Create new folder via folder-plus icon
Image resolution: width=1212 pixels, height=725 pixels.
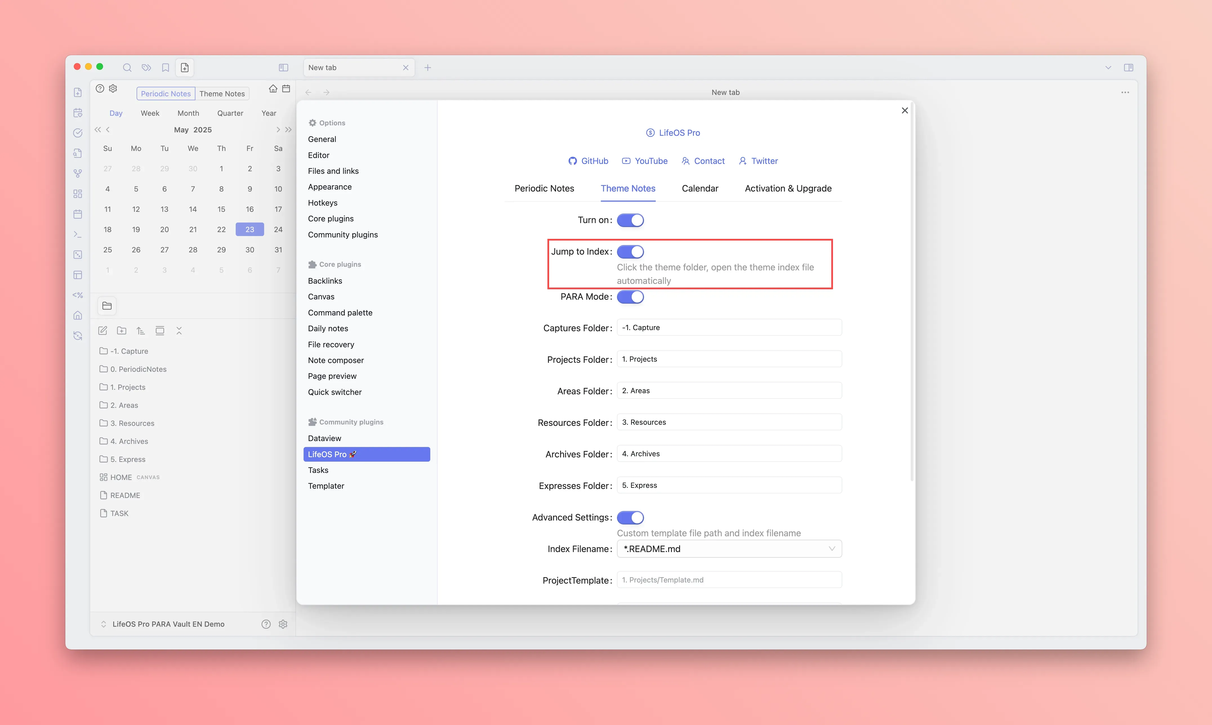click(122, 331)
